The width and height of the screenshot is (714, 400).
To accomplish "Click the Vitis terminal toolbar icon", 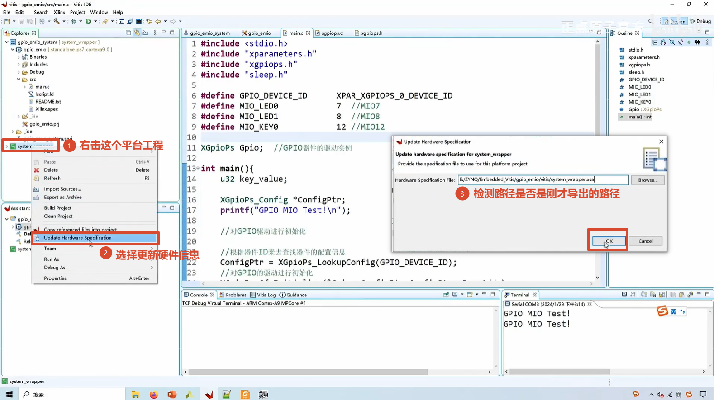I will [138, 21].
